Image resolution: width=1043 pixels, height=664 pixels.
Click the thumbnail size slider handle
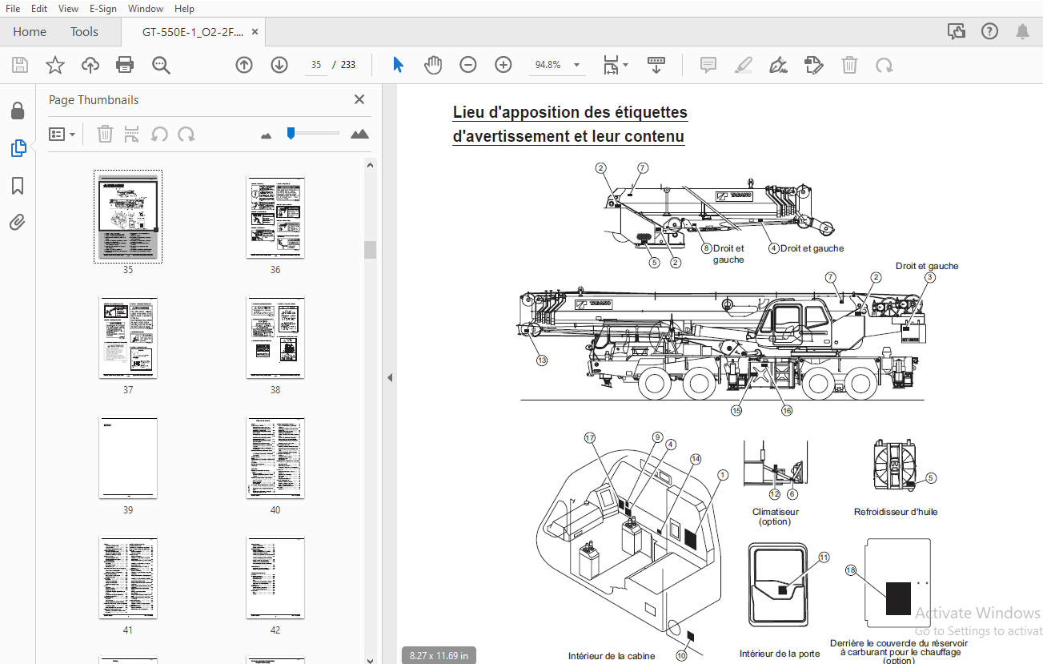point(291,133)
